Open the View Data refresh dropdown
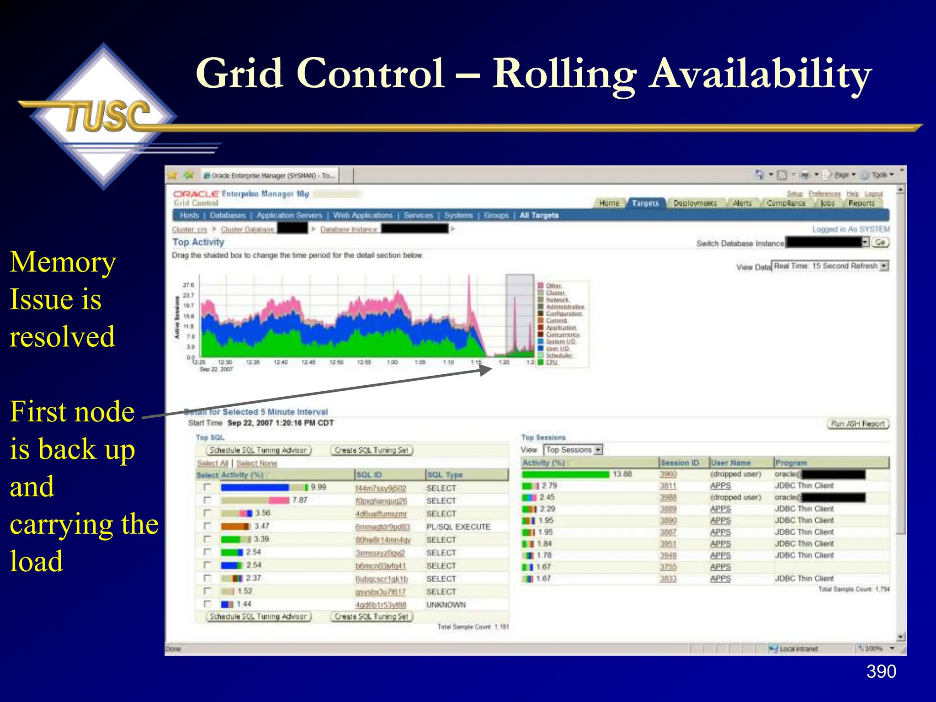 (x=830, y=266)
